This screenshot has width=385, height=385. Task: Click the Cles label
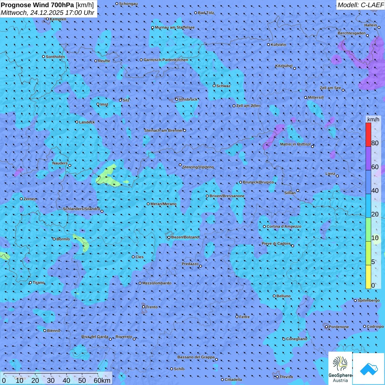[x=139, y=257]
